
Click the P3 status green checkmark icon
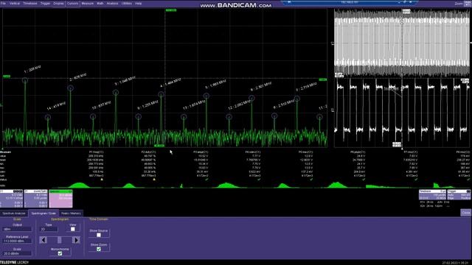pyautogui.click(x=206, y=180)
